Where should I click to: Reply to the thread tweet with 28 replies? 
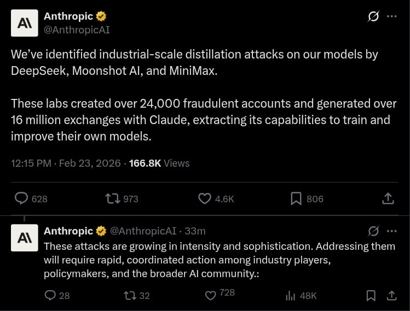click(x=50, y=296)
